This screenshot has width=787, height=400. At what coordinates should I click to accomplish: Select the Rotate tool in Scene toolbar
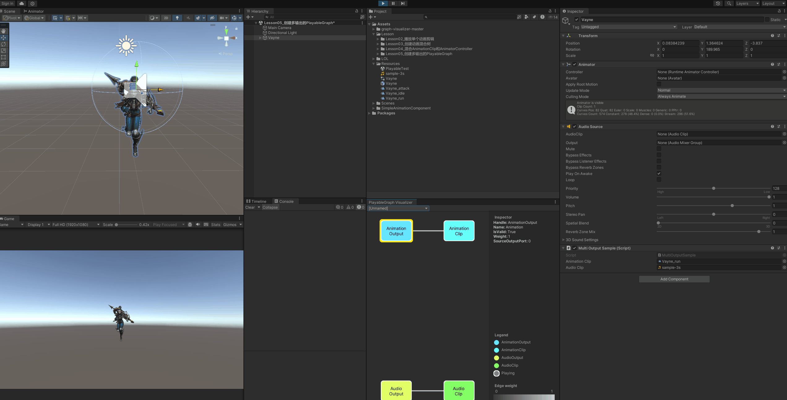coord(4,44)
